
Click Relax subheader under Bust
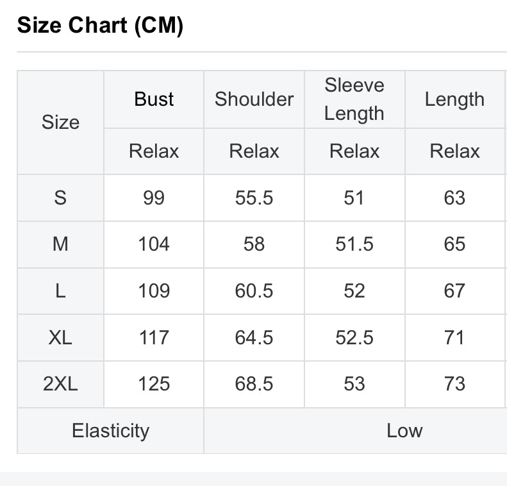(x=154, y=151)
